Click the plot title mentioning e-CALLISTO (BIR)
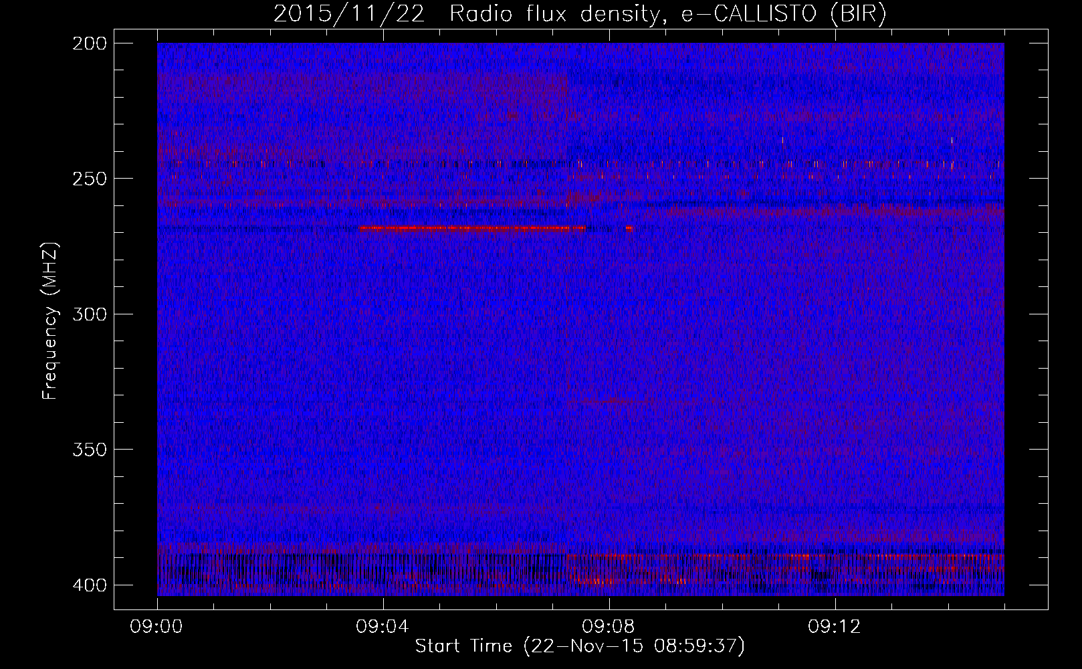This screenshot has height=669, width=1082. (580, 13)
